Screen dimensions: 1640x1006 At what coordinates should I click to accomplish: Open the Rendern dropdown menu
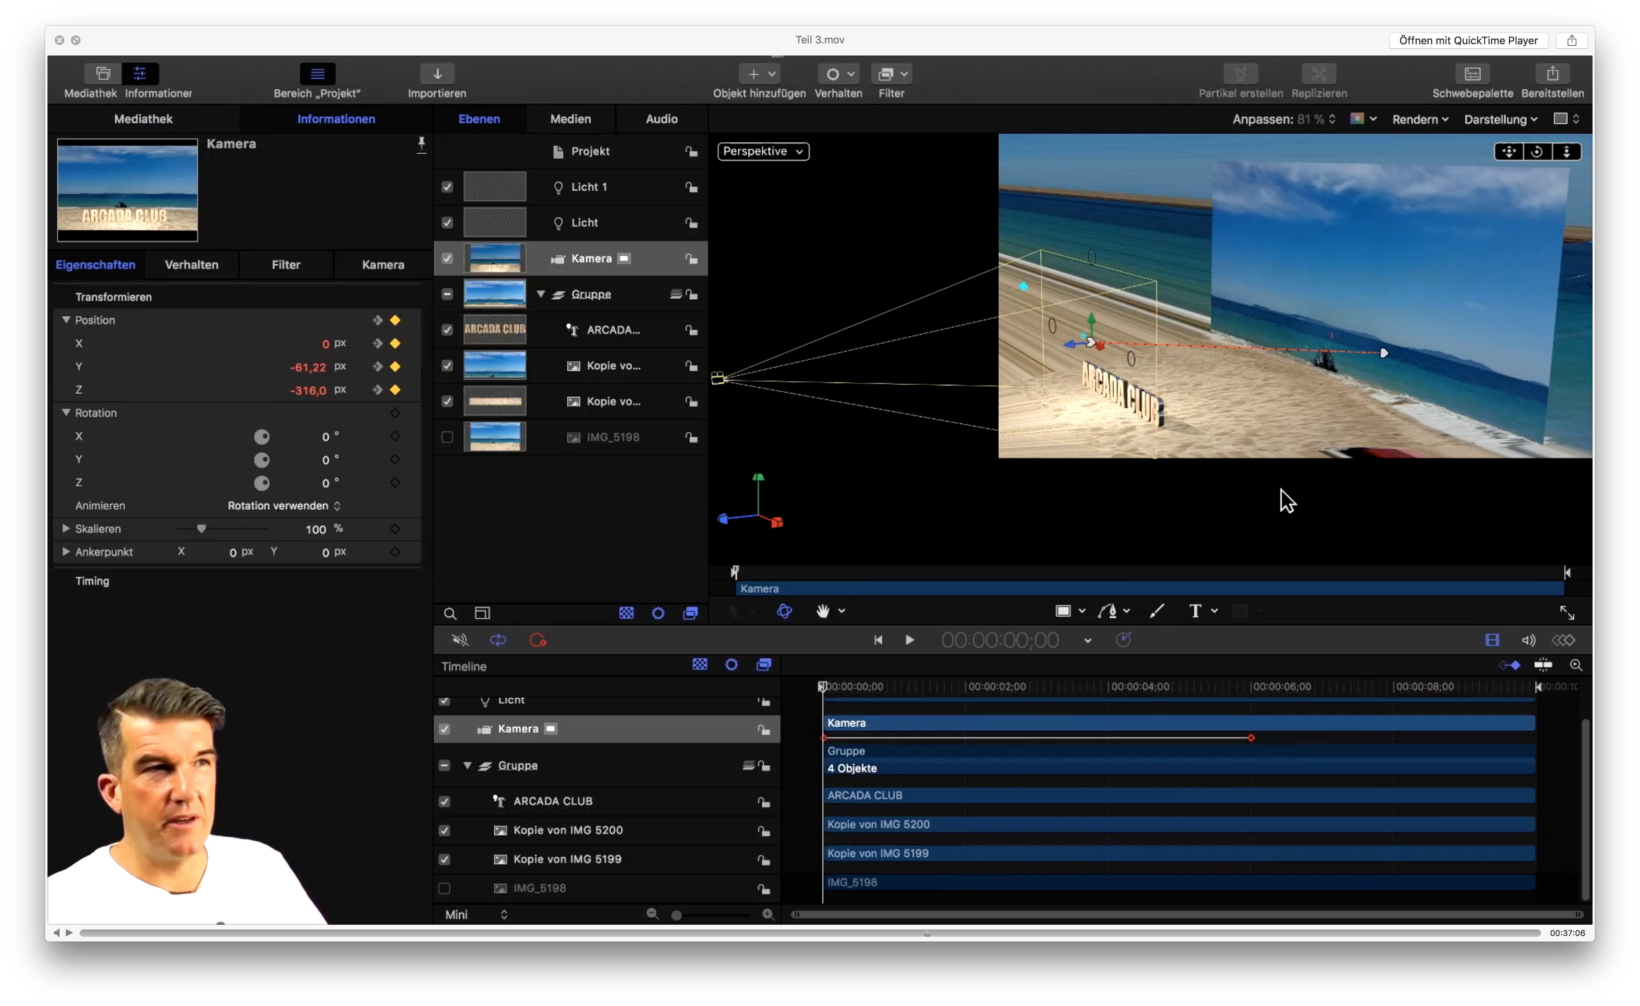click(1420, 120)
